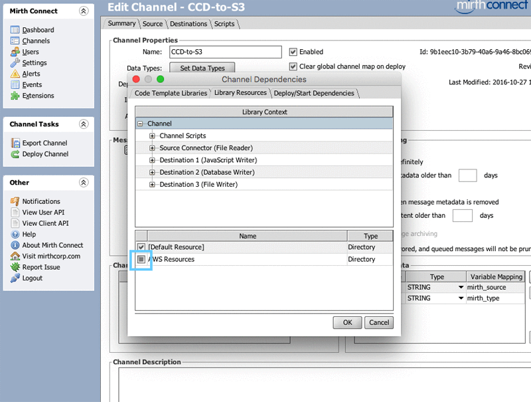Screen dimensions: 531x402
Task: Click the Type column header in resources table
Action: (370, 236)
